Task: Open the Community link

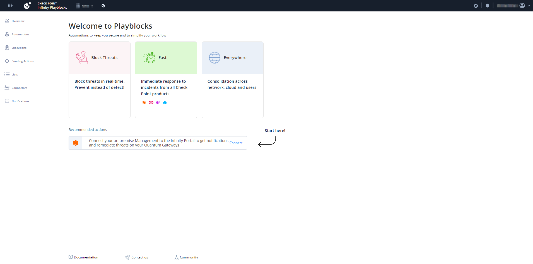Action: (x=189, y=257)
